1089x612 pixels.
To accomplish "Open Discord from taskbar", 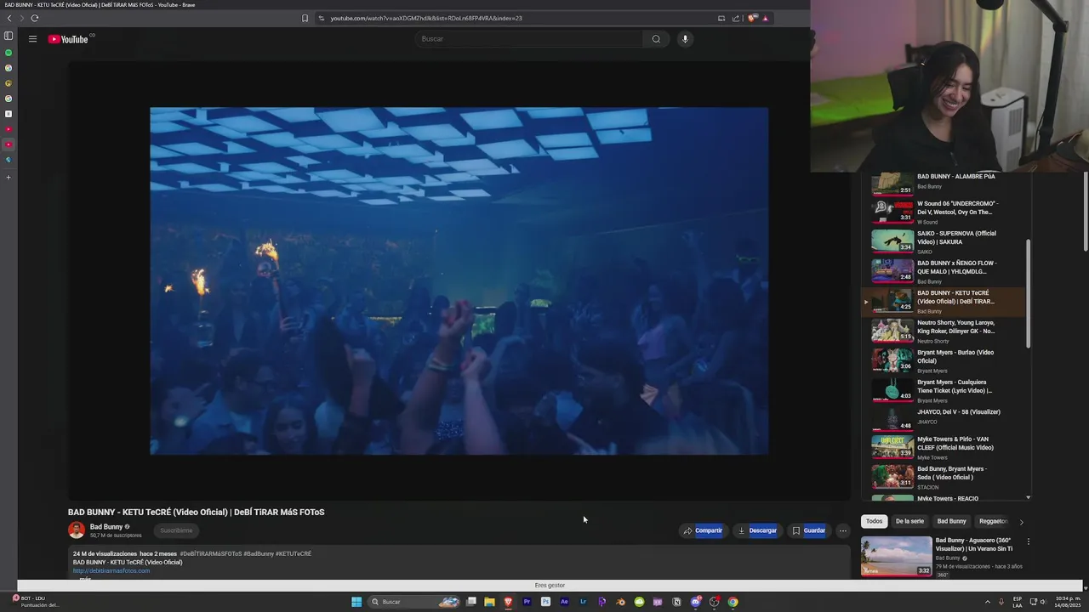I will click(x=695, y=602).
